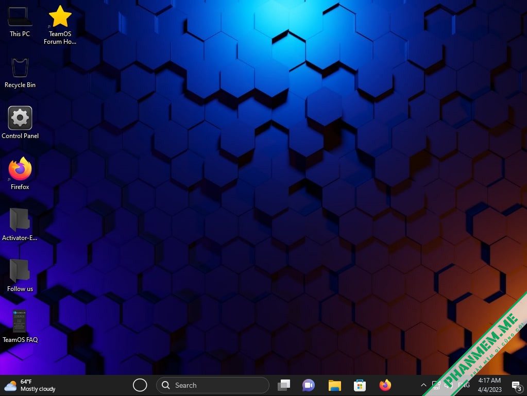527x396 pixels.
Task: Open the clock showing 4:17 AM
Action: tap(490, 385)
